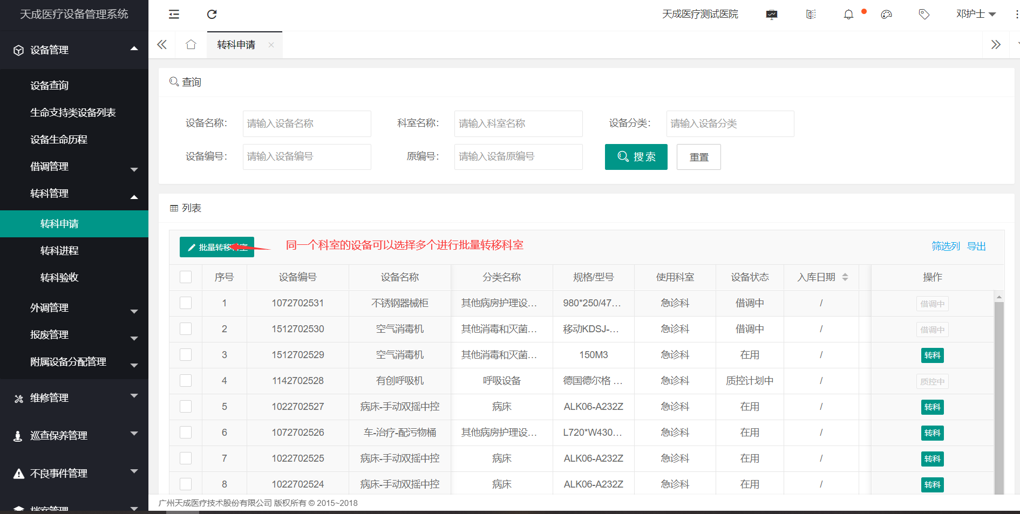The image size is (1020, 514).
Task: Click the 设备名称 input field
Action: tap(307, 124)
